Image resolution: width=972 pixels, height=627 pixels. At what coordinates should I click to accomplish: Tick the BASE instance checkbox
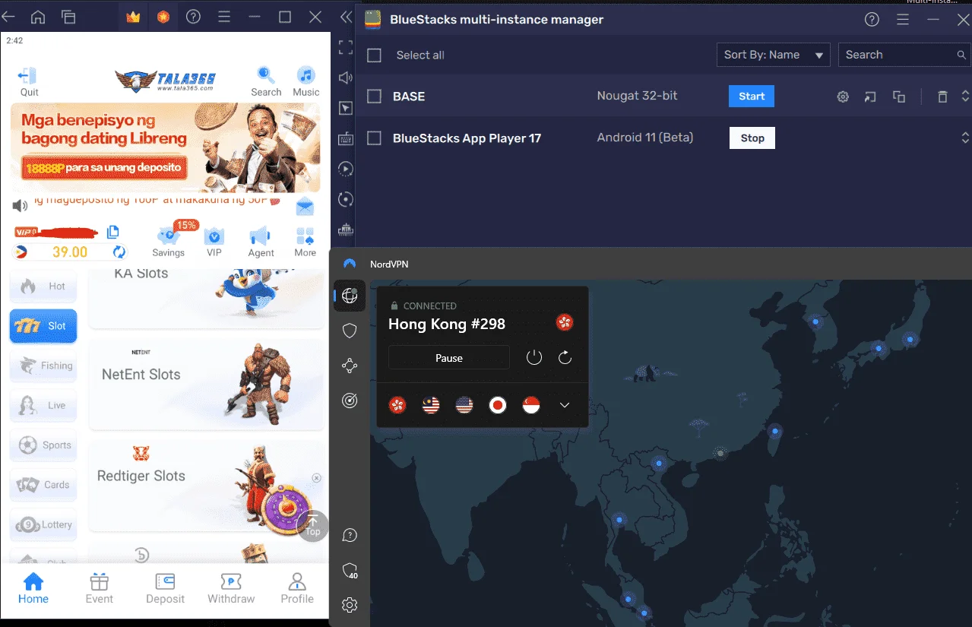coord(374,97)
